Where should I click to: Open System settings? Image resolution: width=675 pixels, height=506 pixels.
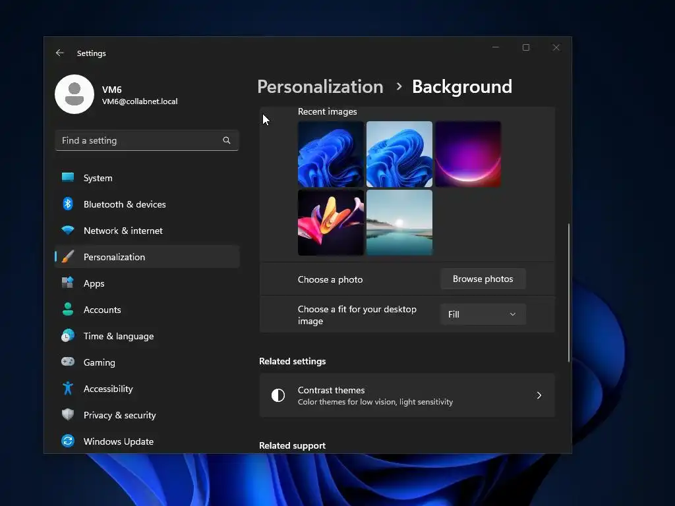click(x=147, y=178)
